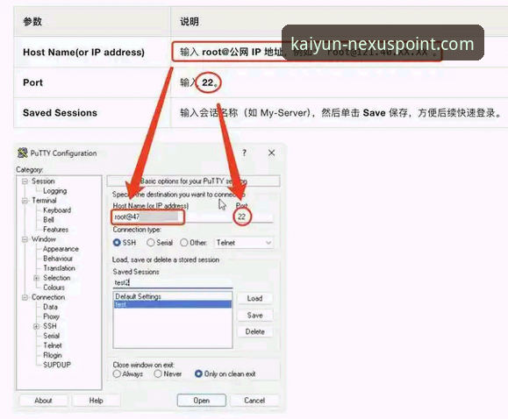Image resolution: width=508 pixels, height=419 pixels.
Task: Open Telnet settings in category tree
Action: pos(53,345)
